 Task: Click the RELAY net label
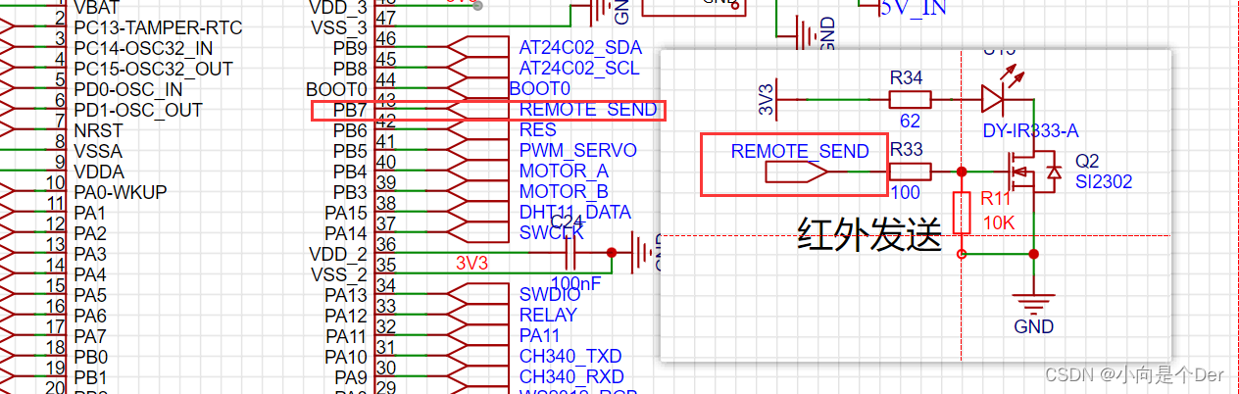coord(548,315)
